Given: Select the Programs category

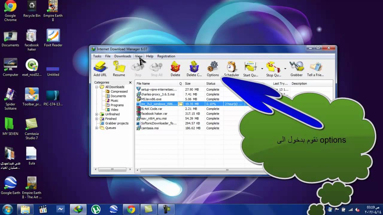Looking at the screenshot, I should click(x=115, y=105).
